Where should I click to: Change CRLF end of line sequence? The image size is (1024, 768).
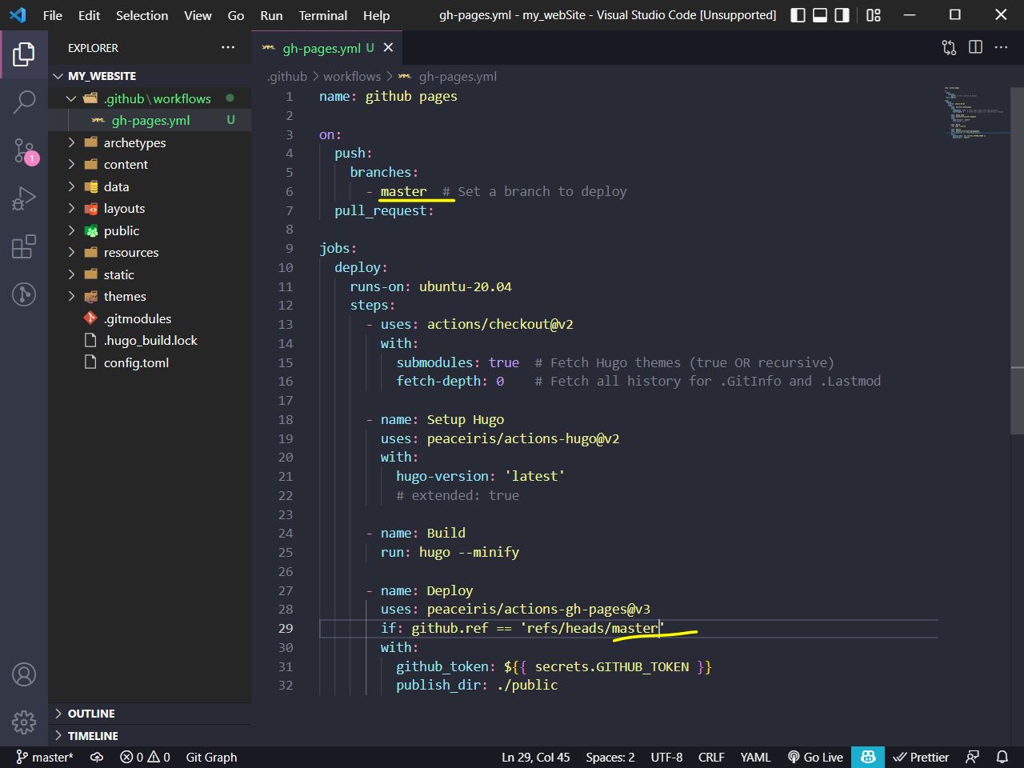point(711,757)
